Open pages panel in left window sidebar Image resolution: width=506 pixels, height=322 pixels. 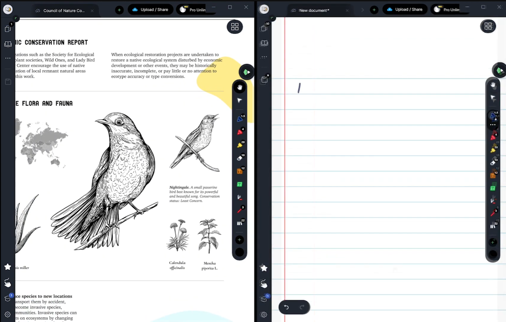(8, 28)
